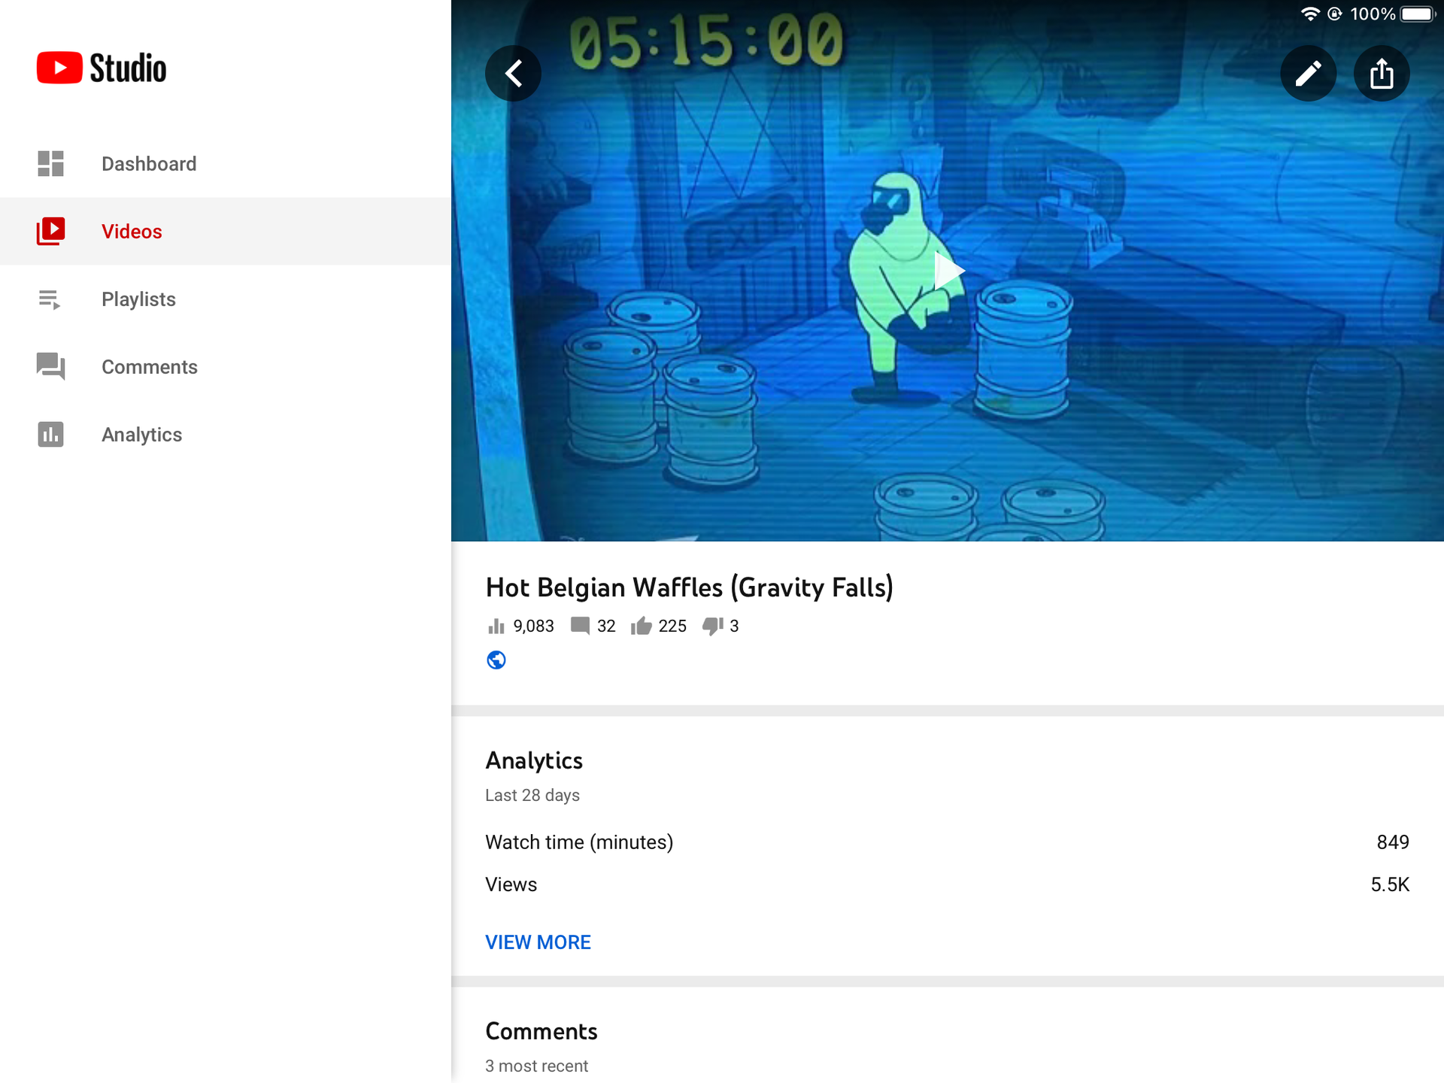The width and height of the screenshot is (1444, 1083).
Task: Click the YouTube Studio logo
Action: click(x=102, y=68)
